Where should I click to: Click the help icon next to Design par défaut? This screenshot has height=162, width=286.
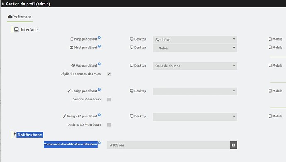[99, 89]
